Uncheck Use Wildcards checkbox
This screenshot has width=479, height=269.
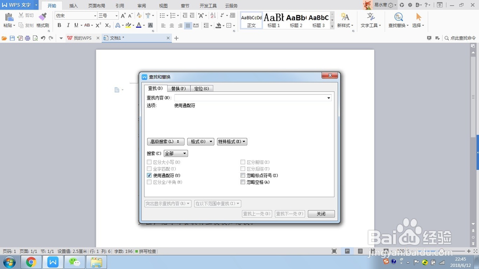149,176
